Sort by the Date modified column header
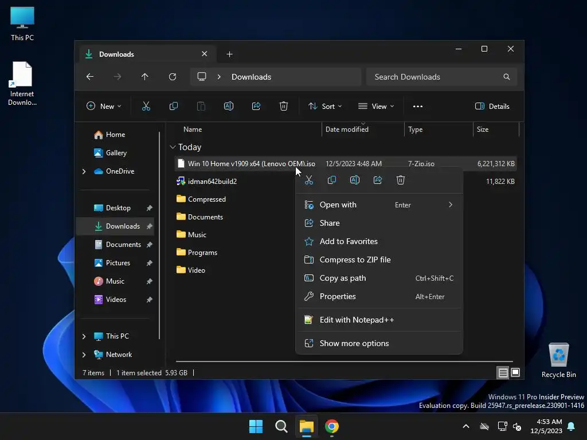587x440 pixels. pos(347,129)
